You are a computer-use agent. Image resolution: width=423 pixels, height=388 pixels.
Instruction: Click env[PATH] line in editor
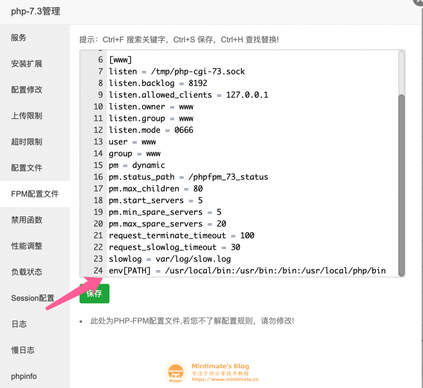point(247,271)
